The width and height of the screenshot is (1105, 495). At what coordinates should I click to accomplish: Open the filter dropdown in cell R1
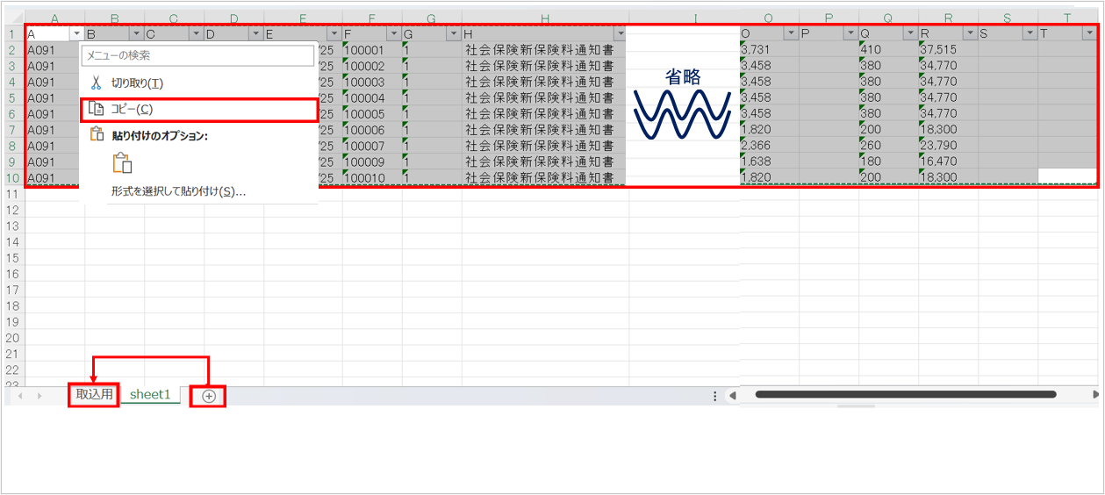click(x=969, y=33)
